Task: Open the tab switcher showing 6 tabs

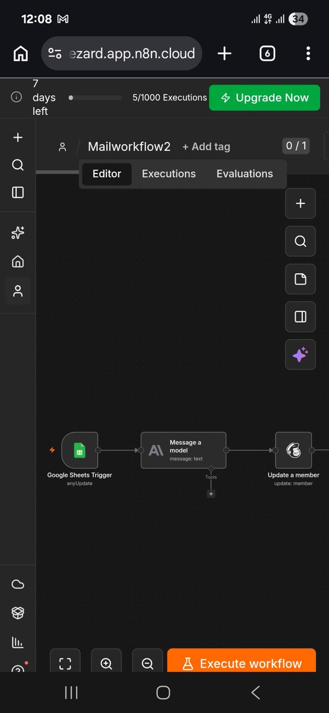Action: click(267, 53)
